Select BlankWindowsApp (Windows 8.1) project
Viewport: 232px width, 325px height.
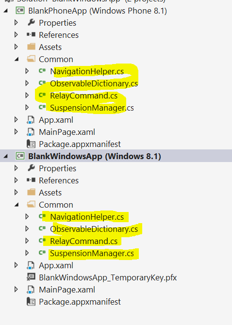95,156
